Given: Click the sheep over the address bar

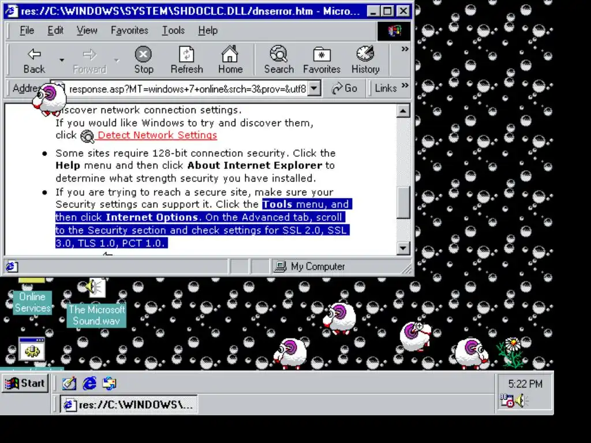Looking at the screenshot, I should (x=50, y=99).
